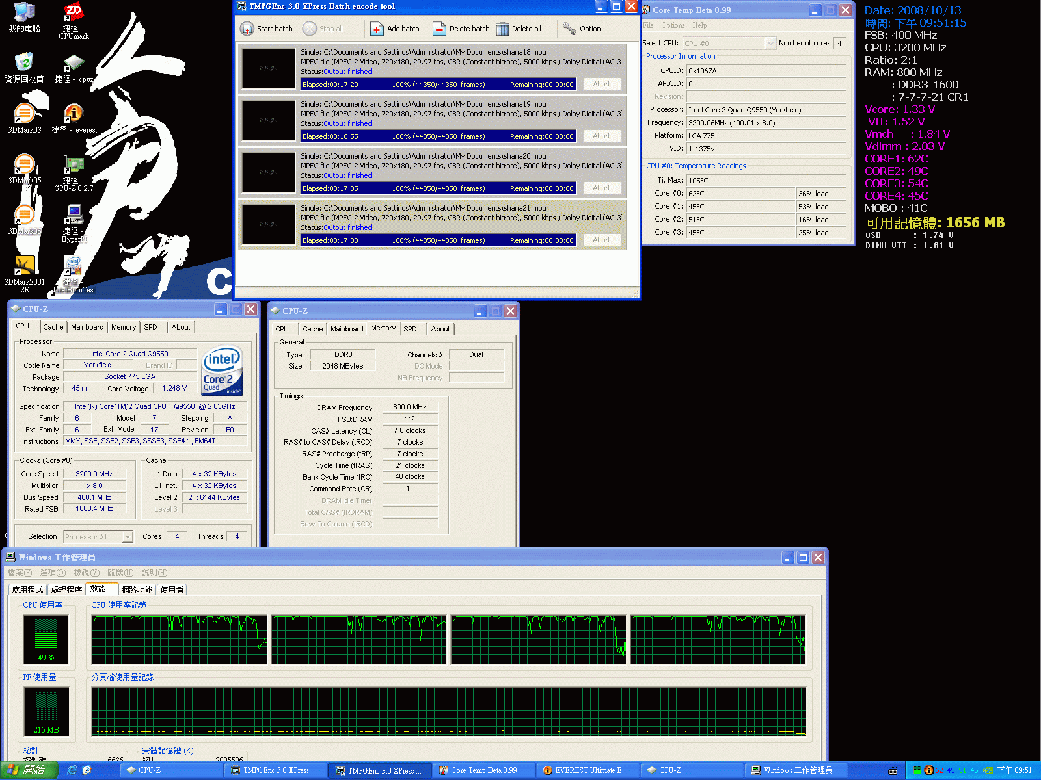This screenshot has height=780, width=1041.
Task: Open the Recycle Bin desktop icon
Action: pyautogui.click(x=24, y=68)
